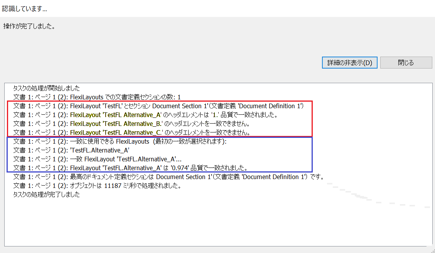Select the log line タスクの処理が開始しました
This screenshot has width=435, height=253.
pyautogui.click(x=47, y=88)
